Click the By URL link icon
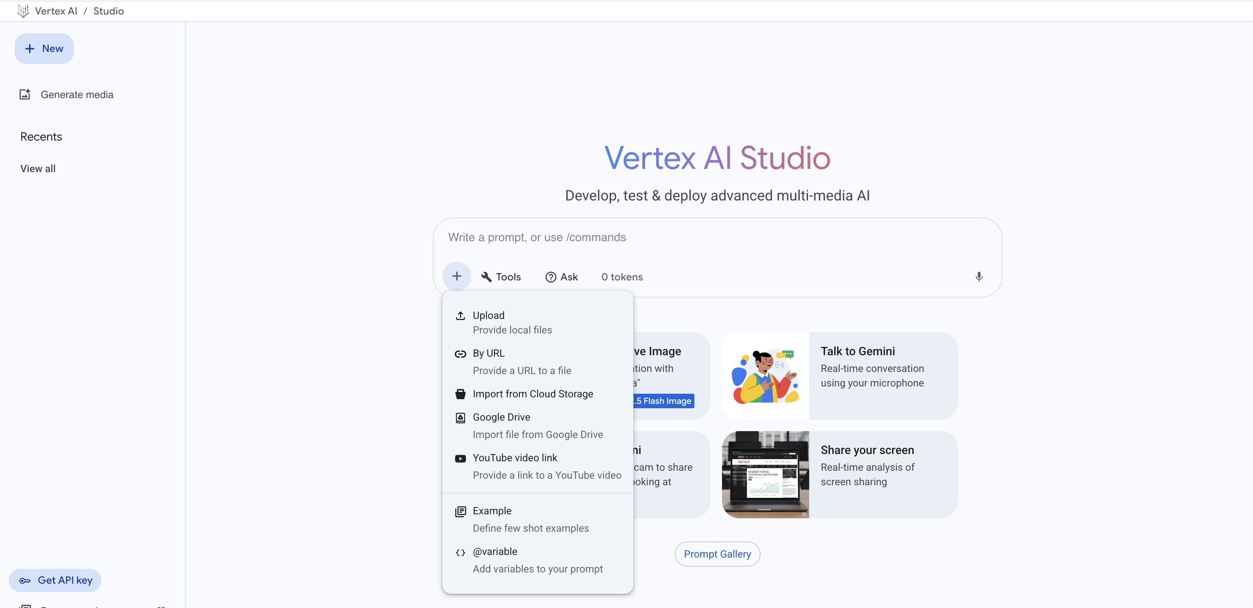 (x=460, y=354)
